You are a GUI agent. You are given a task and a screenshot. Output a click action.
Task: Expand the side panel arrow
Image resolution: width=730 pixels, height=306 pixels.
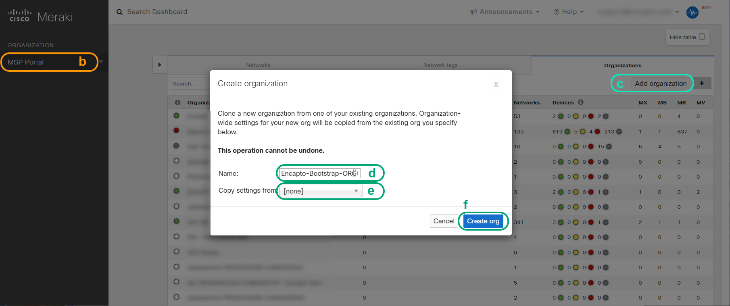pos(160,65)
